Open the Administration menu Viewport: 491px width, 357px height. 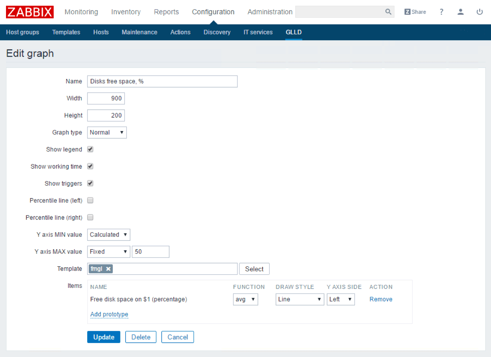coord(270,12)
